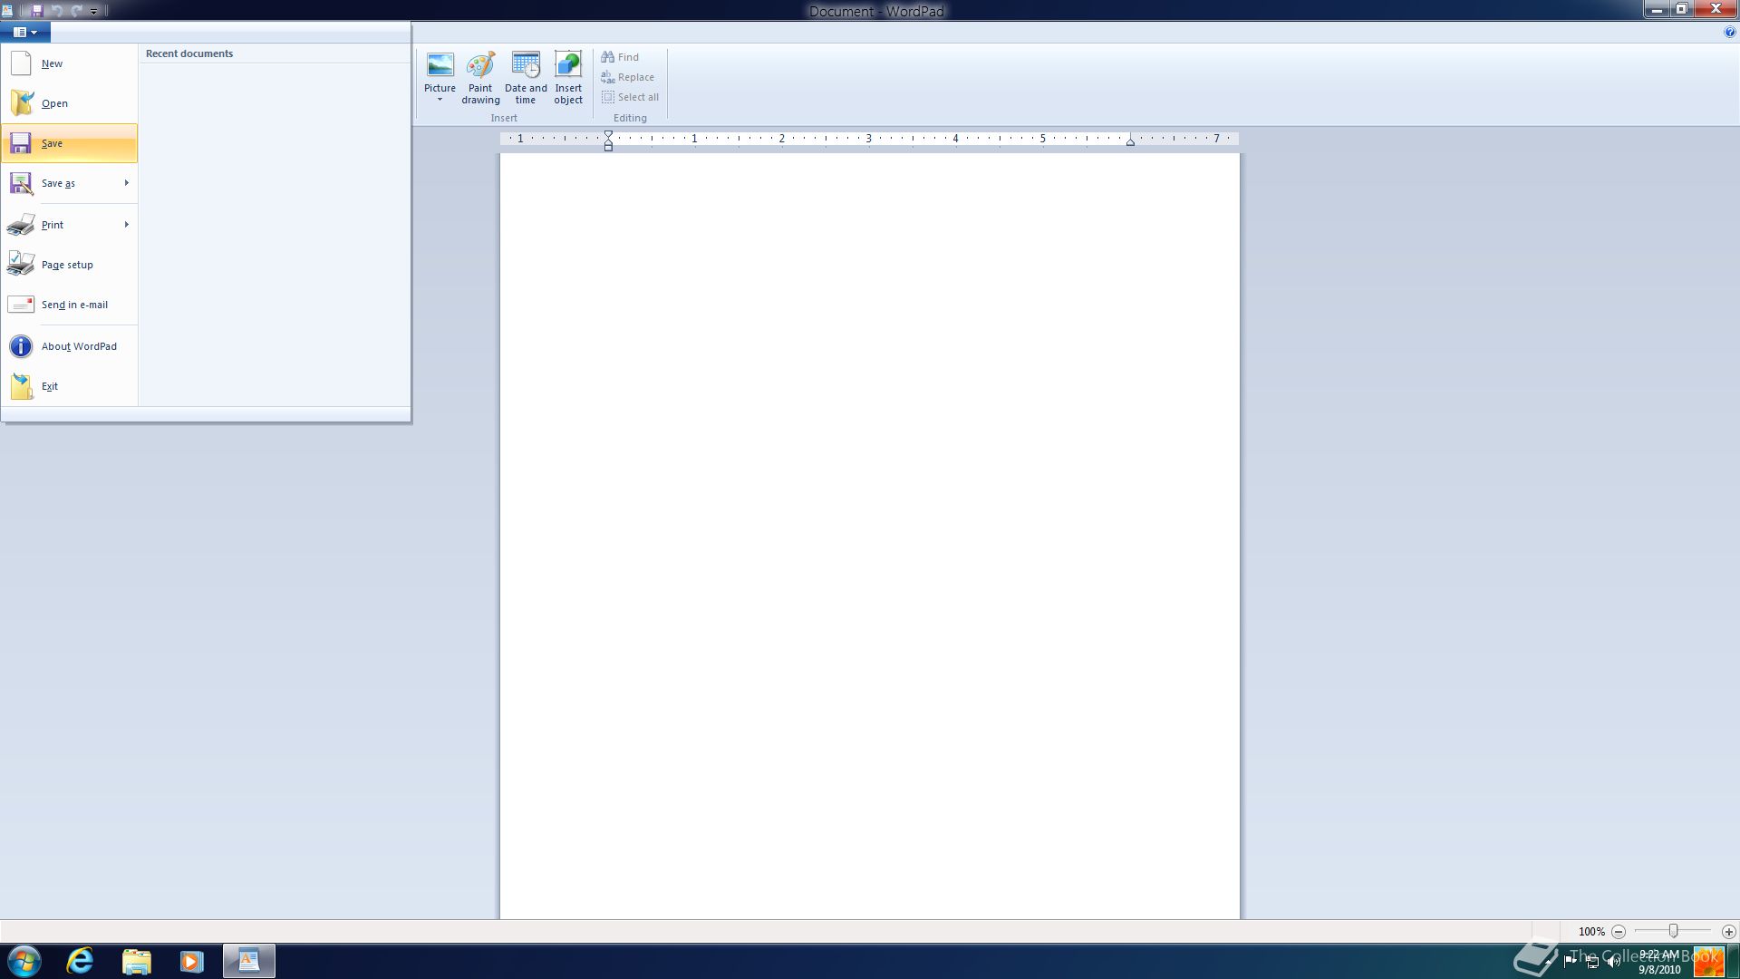This screenshot has height=979, width=1740.
Task: Expand the Print submenu arrow
Action: click(x=126, y=225)
